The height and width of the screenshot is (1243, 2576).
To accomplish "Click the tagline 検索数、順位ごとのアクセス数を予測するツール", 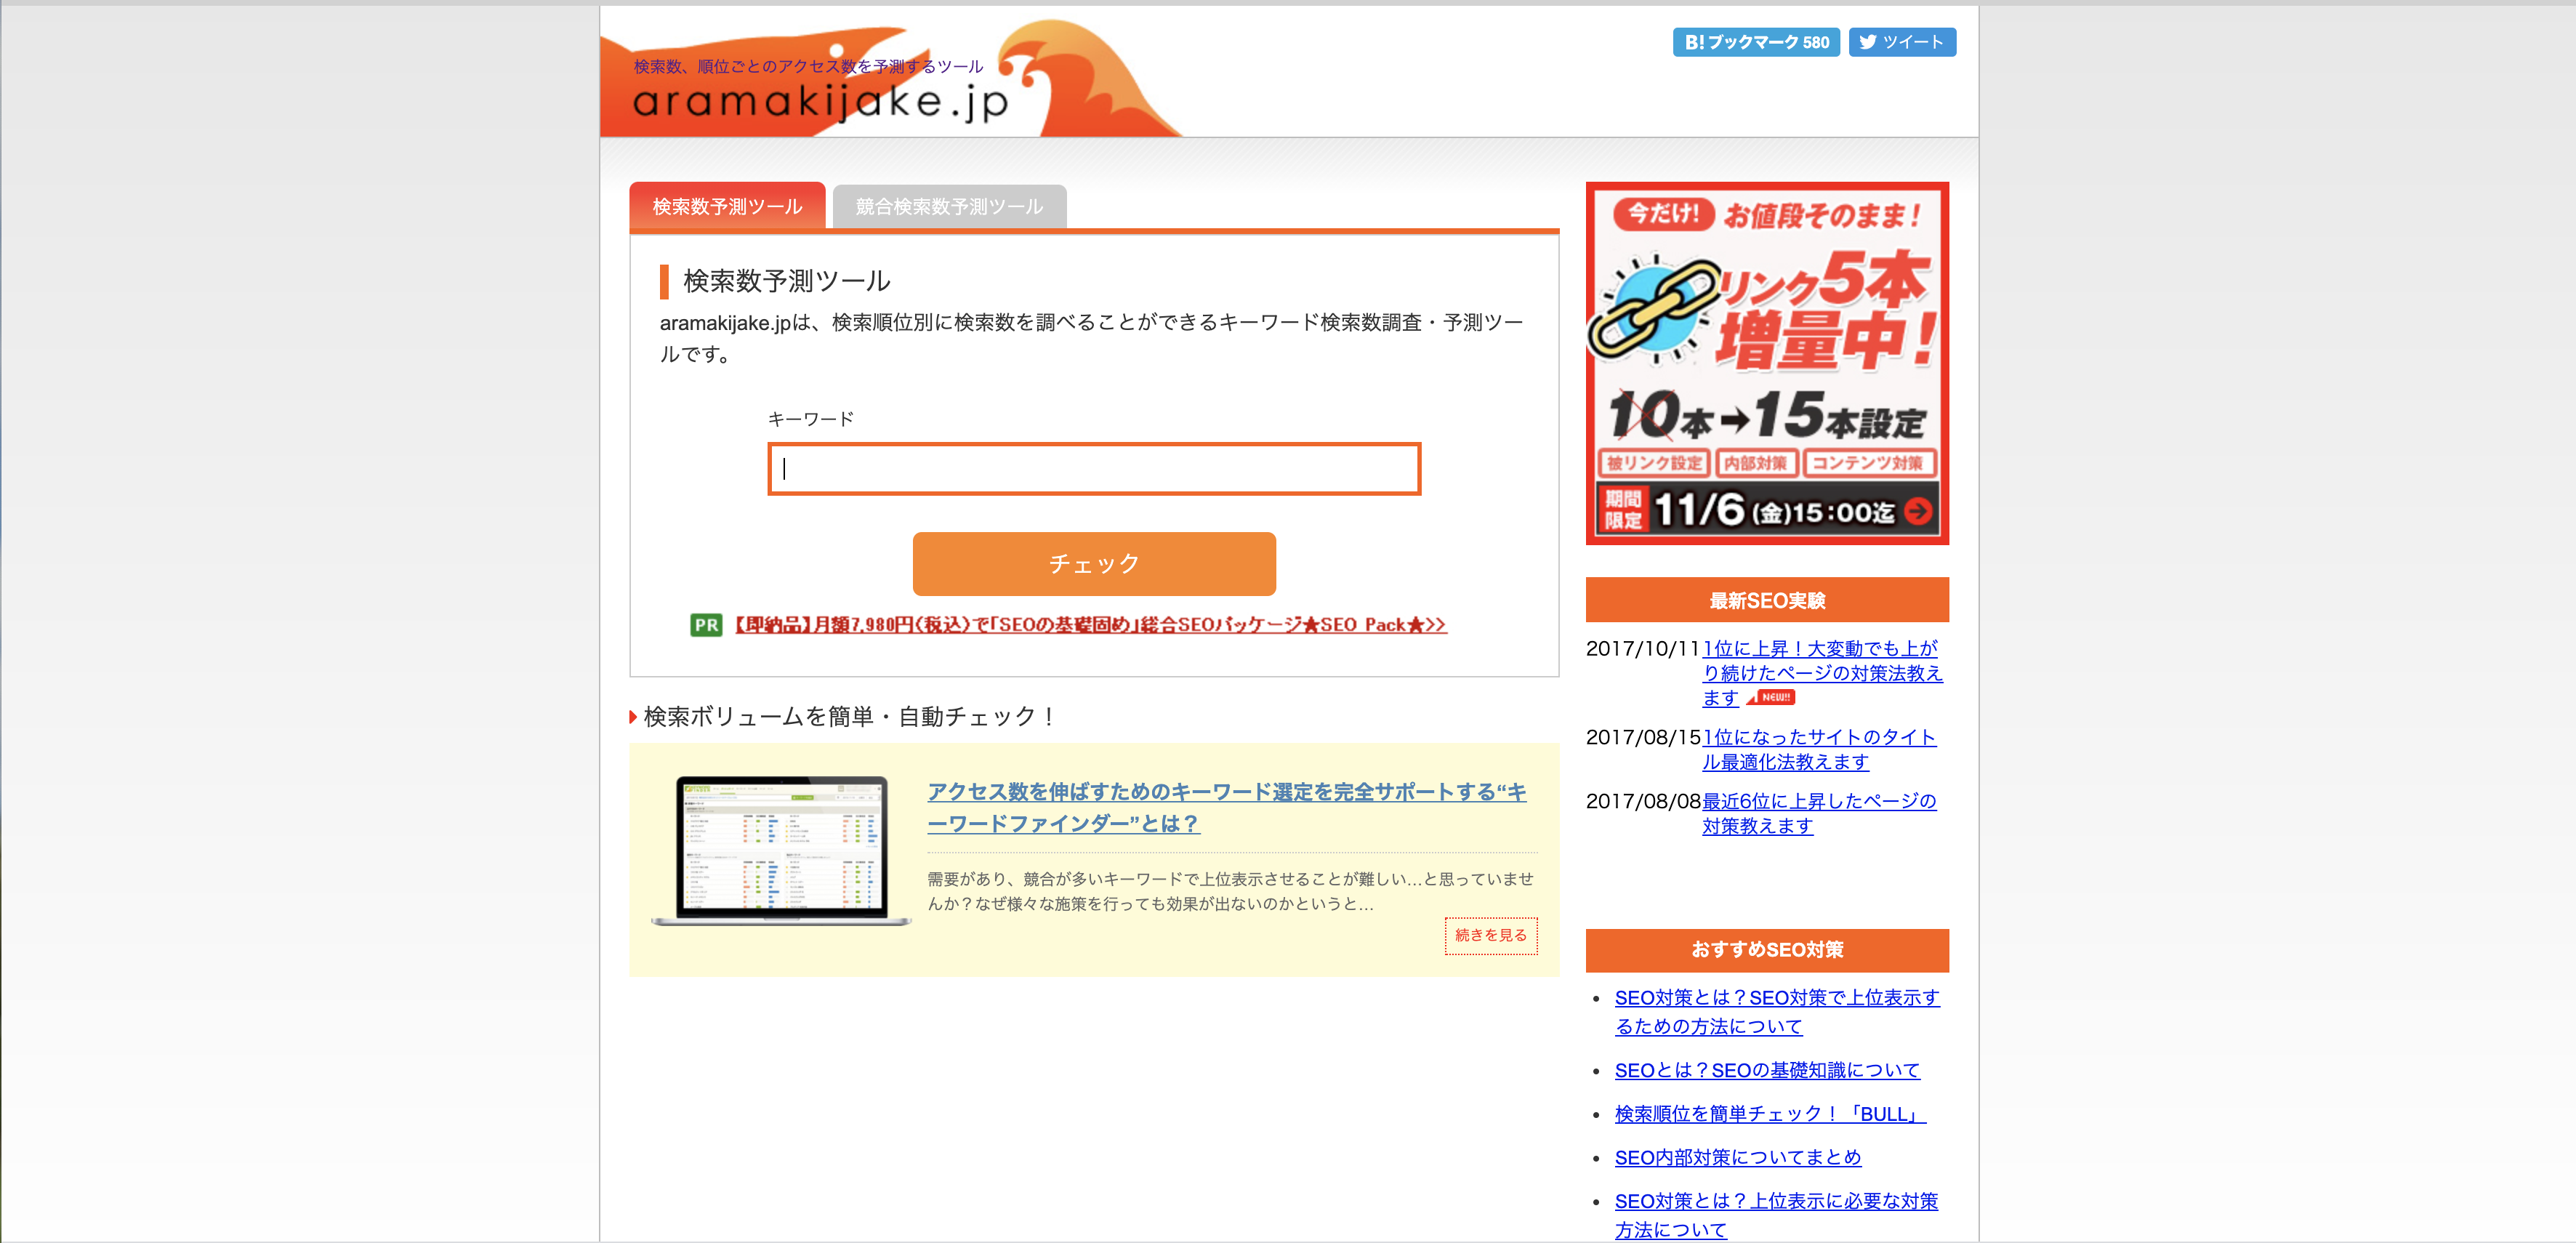I will click(808, 66).
